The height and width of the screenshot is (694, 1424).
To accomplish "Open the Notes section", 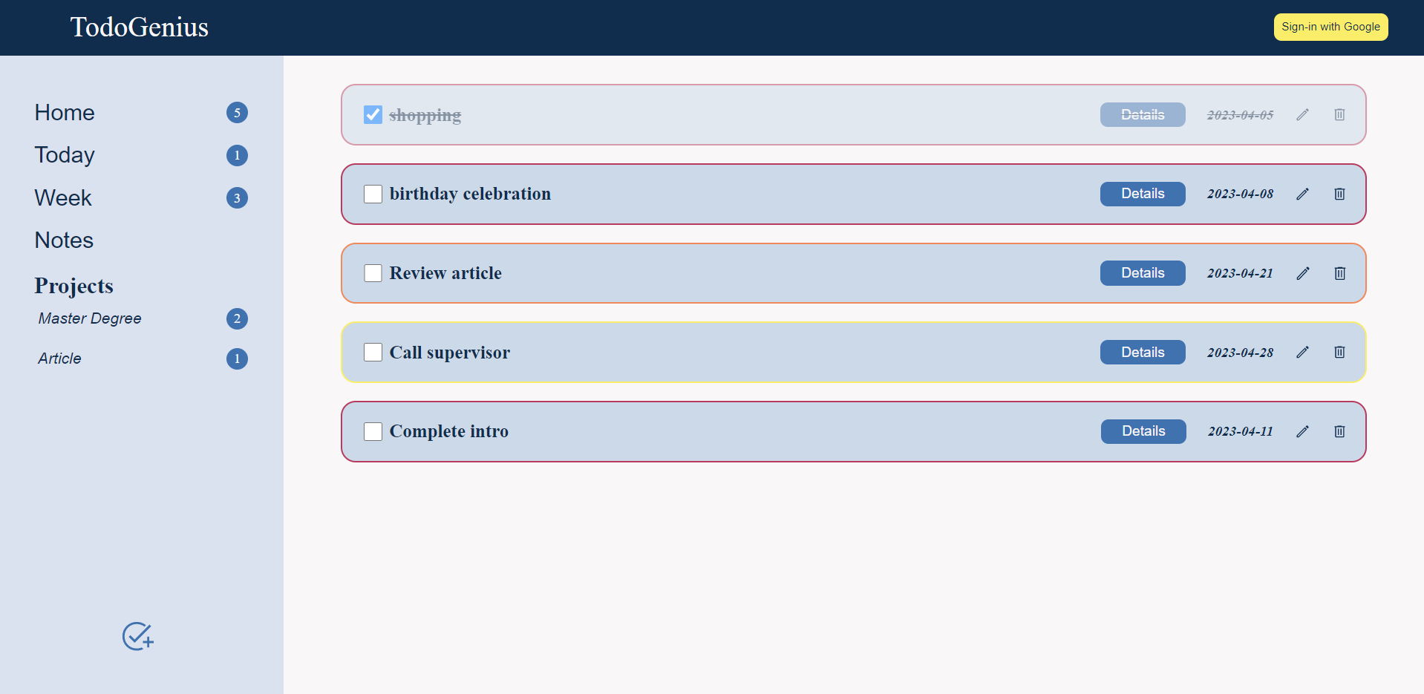I will pos(64,240).
